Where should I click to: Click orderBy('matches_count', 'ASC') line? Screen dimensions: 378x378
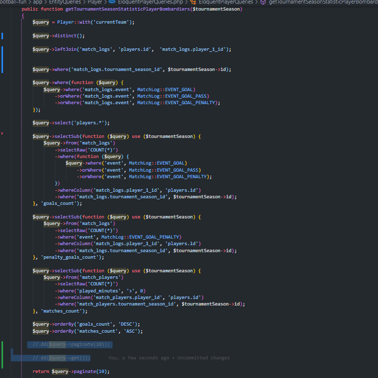coord(87,331)
